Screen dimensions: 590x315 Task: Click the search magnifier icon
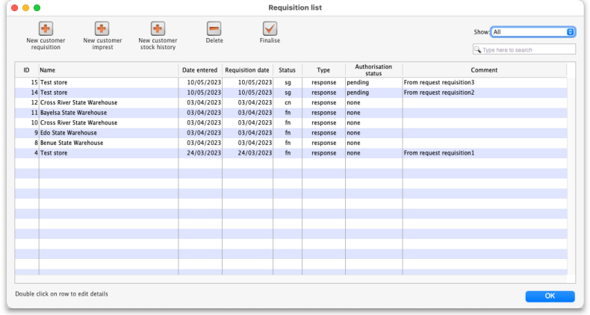(x=477, y=49)
